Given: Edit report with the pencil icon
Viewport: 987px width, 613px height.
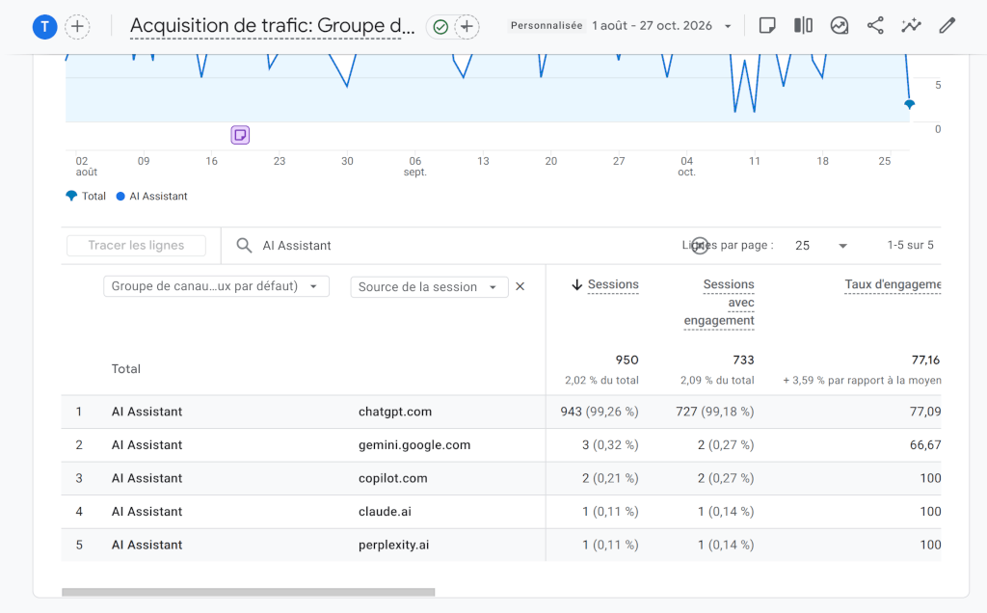Looking at the screenshot, I should point(947,26).
